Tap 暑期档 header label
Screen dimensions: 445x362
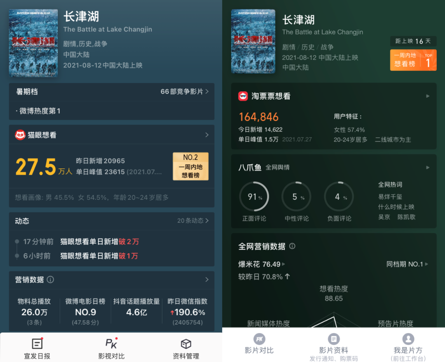pyautogui.click(x=27, y=92)
